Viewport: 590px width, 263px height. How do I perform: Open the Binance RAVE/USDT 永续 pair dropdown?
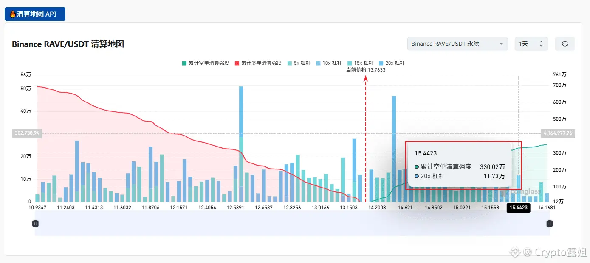(x=457, y=44)
